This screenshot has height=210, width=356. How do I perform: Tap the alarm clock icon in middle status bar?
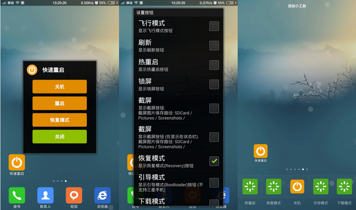215,3
